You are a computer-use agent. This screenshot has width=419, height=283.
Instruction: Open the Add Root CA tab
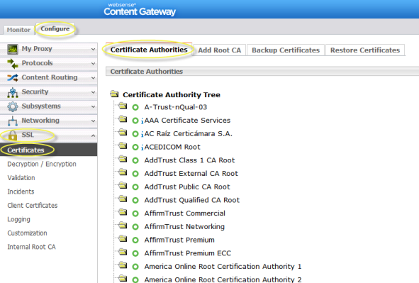click(219, 50)
